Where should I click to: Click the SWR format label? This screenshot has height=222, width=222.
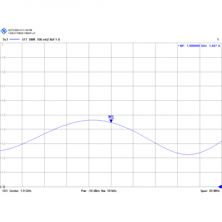[32, 39]
